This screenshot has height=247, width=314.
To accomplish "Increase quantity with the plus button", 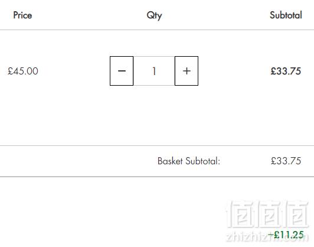I will point(187,71).
